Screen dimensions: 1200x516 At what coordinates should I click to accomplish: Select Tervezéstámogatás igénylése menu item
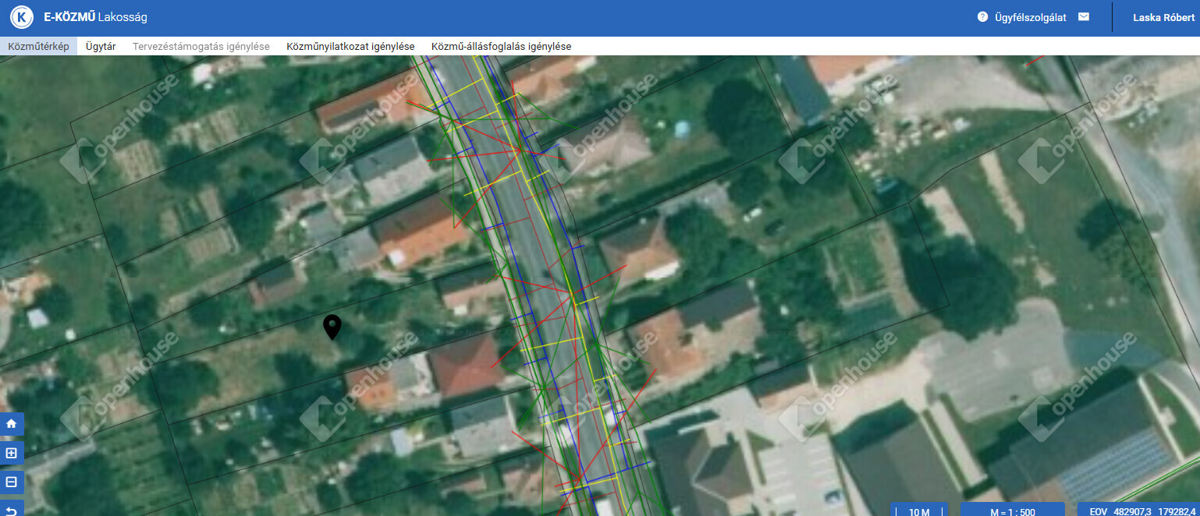pos(201,46)
